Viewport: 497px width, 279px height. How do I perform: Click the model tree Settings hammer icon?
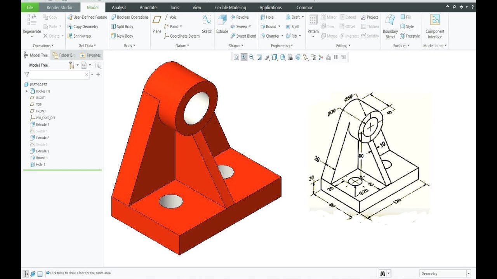[71, 65]
